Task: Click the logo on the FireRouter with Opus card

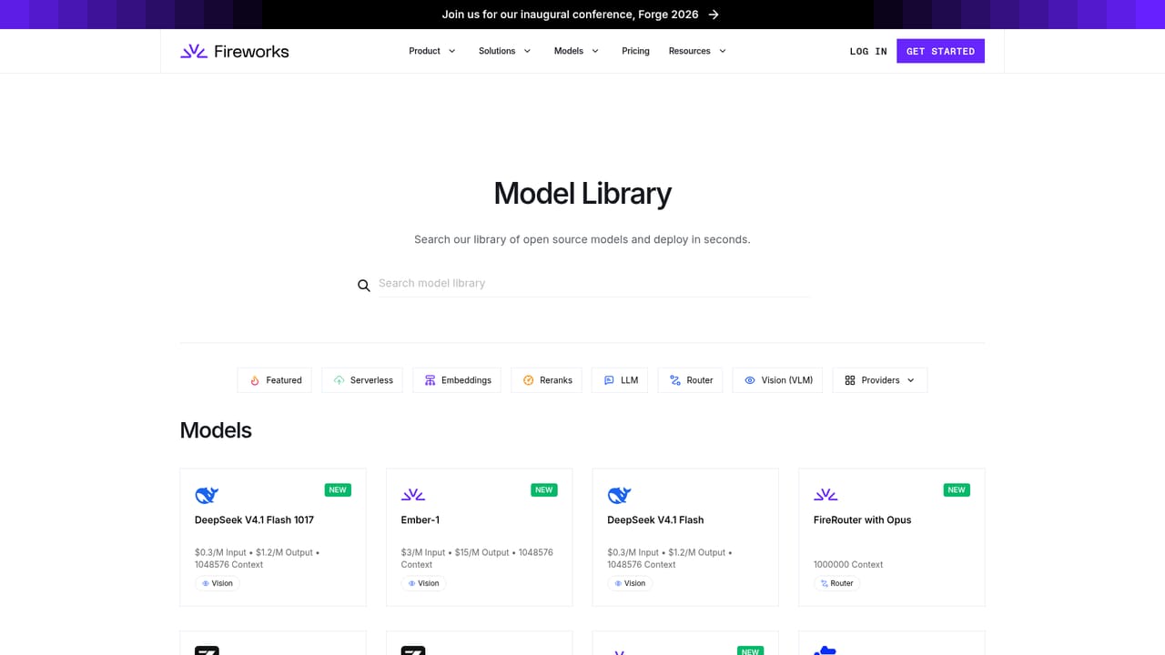Action: tap(826, 495)
